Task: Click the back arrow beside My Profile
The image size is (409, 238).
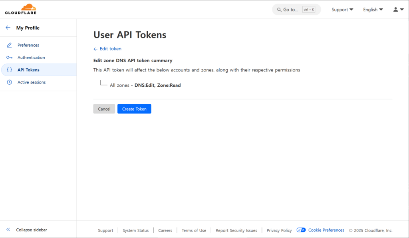Action: coord(8,28)
